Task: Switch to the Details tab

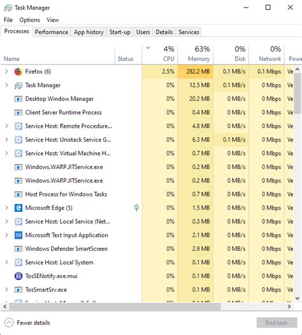Action: (x=164, y=33)
